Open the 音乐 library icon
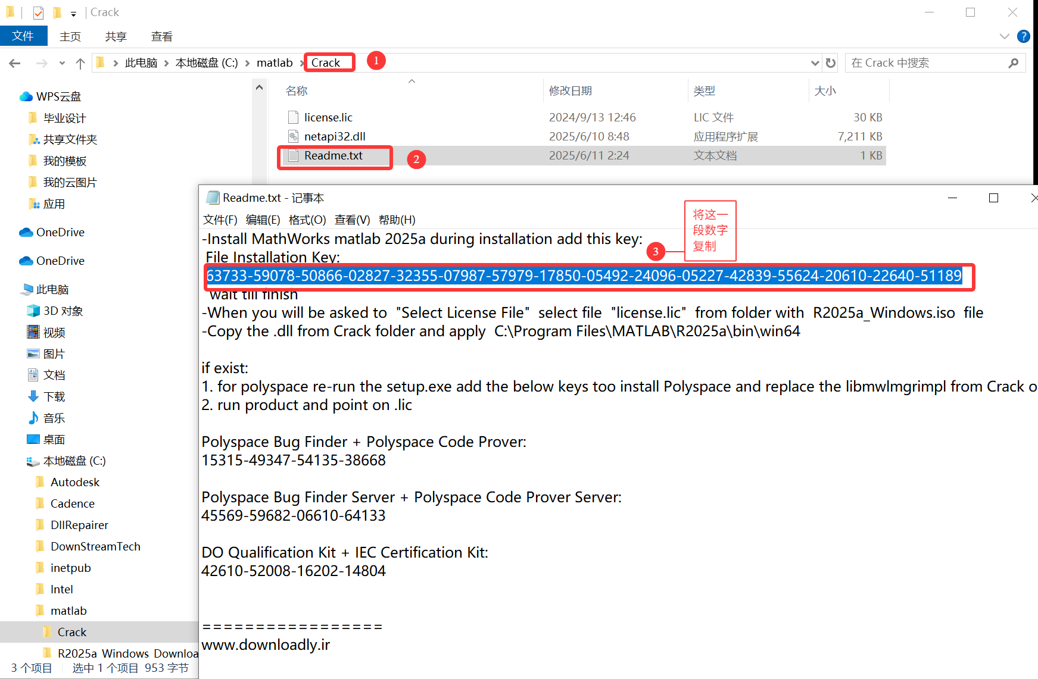The width and height of the screenshot is (1038, 679). [x=33, y=418]
